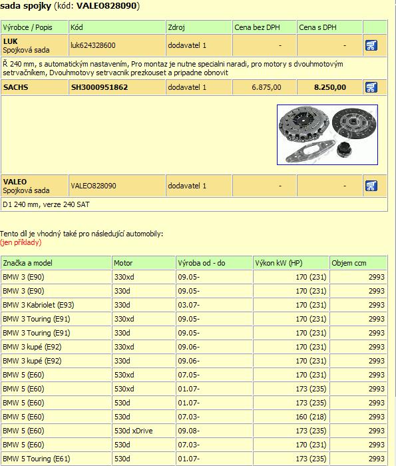Screen dimensions: 396x466
Task: Click 'dodavatel 1' in SACHS row
Action: pos(187,87)
